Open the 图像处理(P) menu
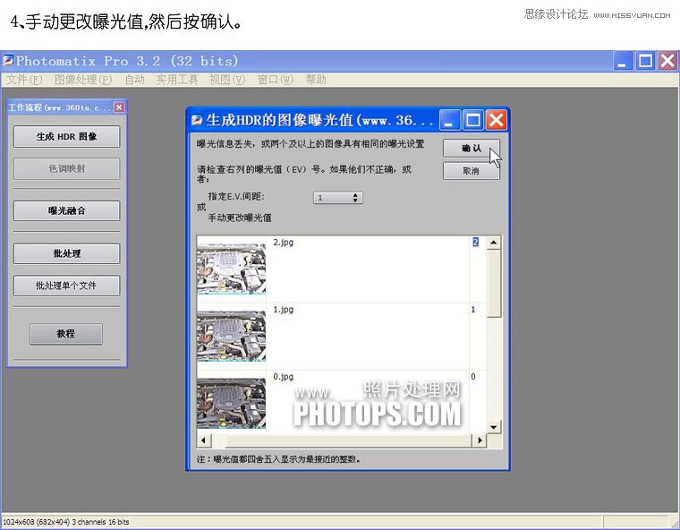The width and height of the screenshot is (680, 530). click(83, 80)
